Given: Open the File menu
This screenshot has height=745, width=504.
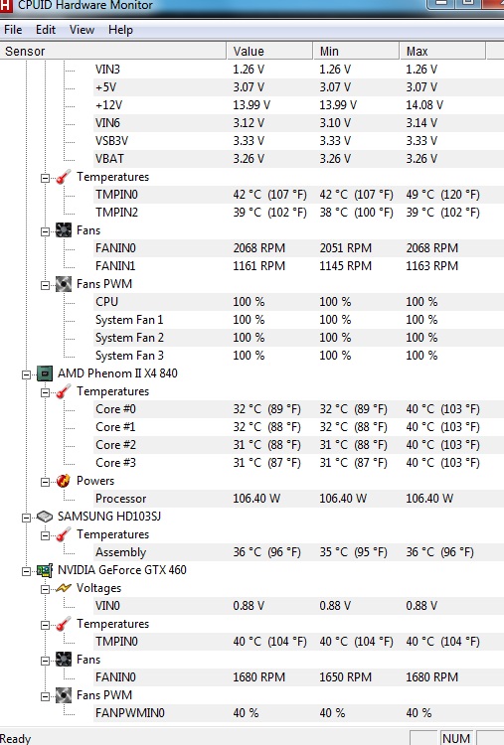Looking at the screenshot, I should click(13, 30).
